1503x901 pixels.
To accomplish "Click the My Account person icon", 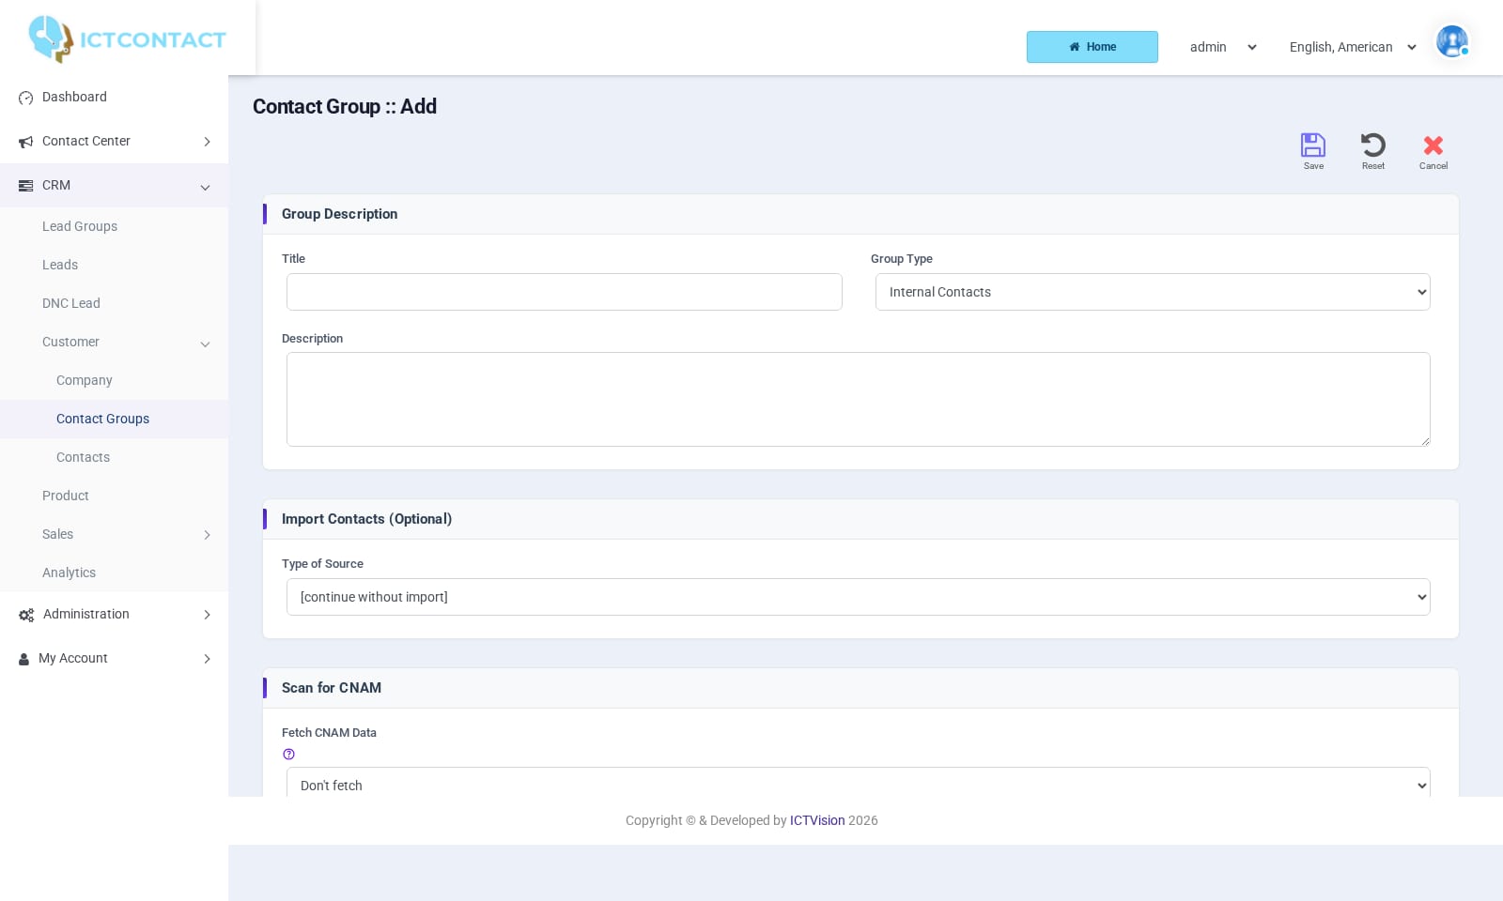I will click(x=24, y=659).
